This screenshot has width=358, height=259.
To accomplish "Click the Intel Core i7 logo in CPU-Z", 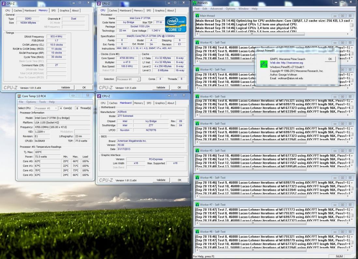I will coord(175,24).
